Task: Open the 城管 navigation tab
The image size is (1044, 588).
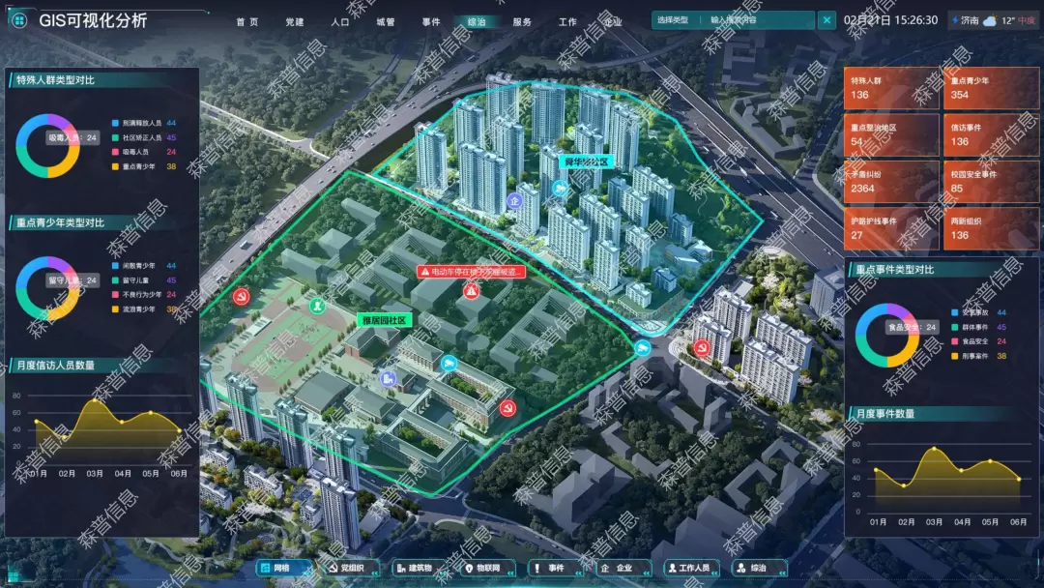Action: coord(386,21)
